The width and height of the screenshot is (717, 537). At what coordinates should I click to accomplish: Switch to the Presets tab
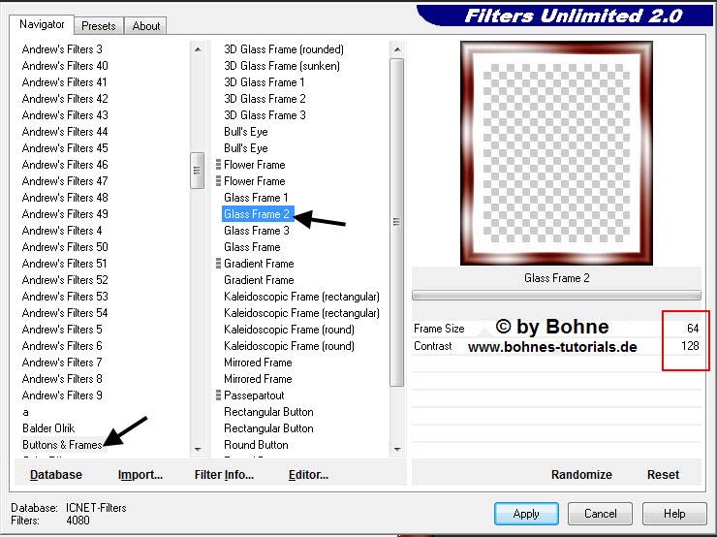tap(99, 26)
